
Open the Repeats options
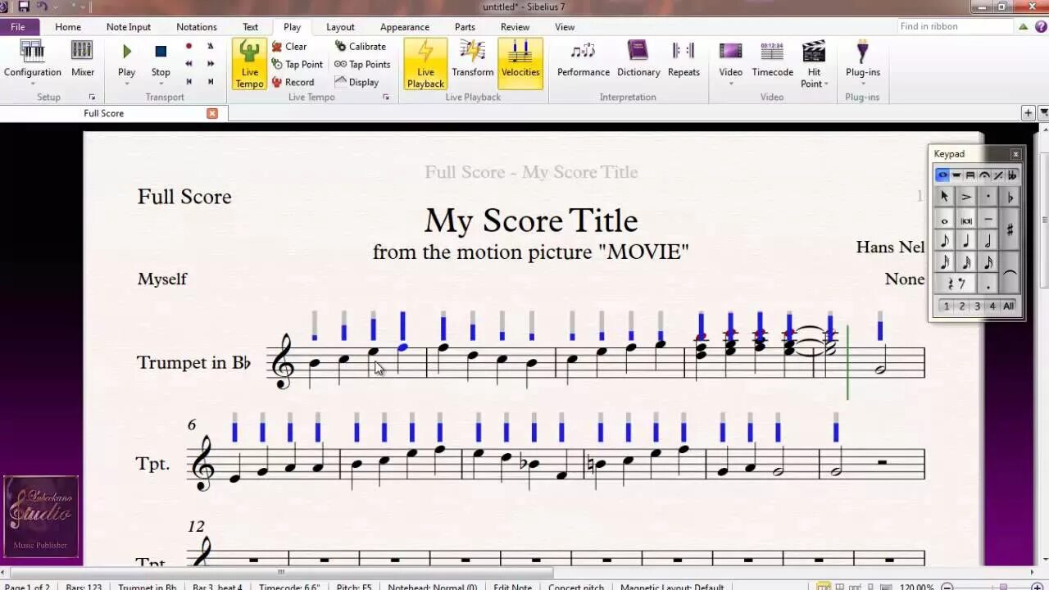[683, 59]
